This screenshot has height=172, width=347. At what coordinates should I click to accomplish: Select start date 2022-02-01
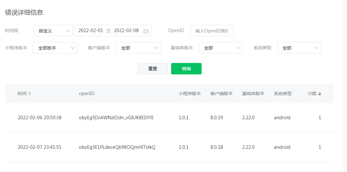(91, 31)
